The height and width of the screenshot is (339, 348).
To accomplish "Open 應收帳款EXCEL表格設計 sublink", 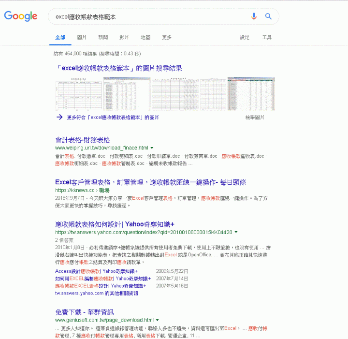I will tap(101, 286).
